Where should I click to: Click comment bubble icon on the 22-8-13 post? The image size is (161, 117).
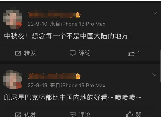point(73,115)
